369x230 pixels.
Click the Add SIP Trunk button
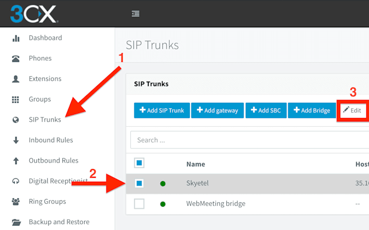162,110
